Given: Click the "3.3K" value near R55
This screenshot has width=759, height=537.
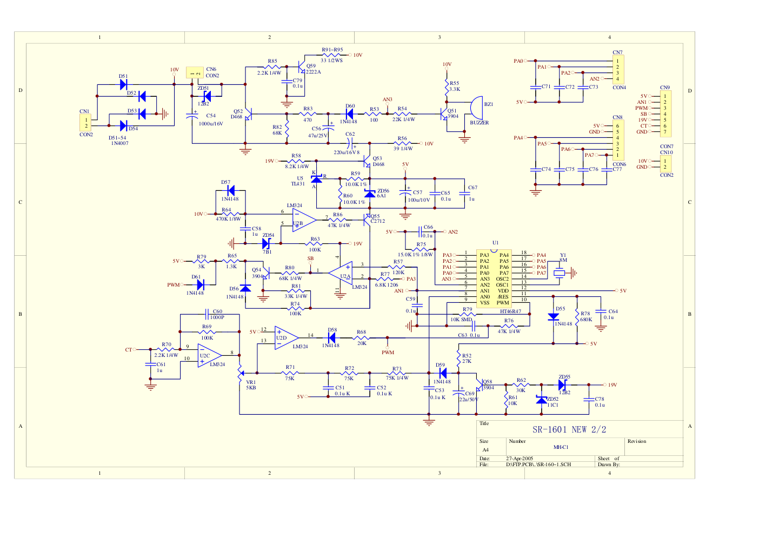Looking at the screenshot, I should point(455,90).
